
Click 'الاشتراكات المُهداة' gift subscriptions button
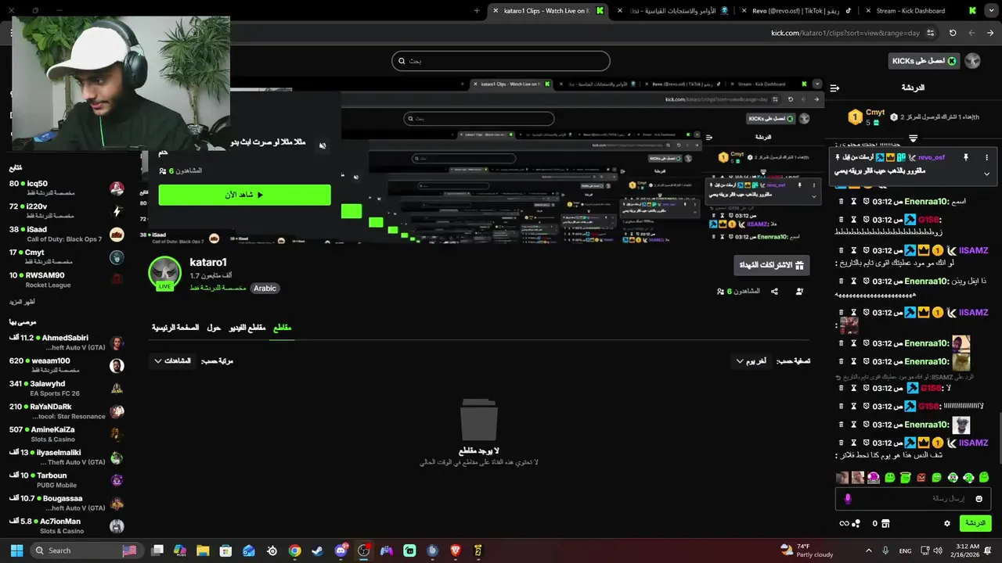(x=772, y=265)
